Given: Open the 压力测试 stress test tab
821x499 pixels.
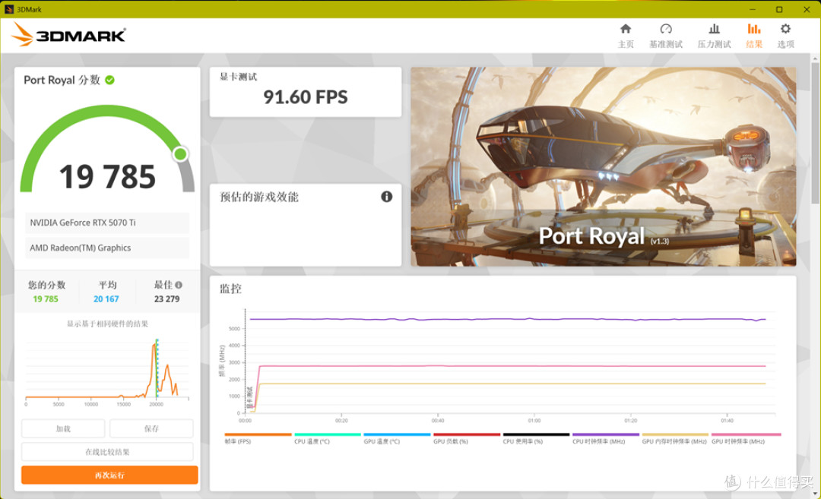Looking at the screenshot, I should tap(714, 36).
